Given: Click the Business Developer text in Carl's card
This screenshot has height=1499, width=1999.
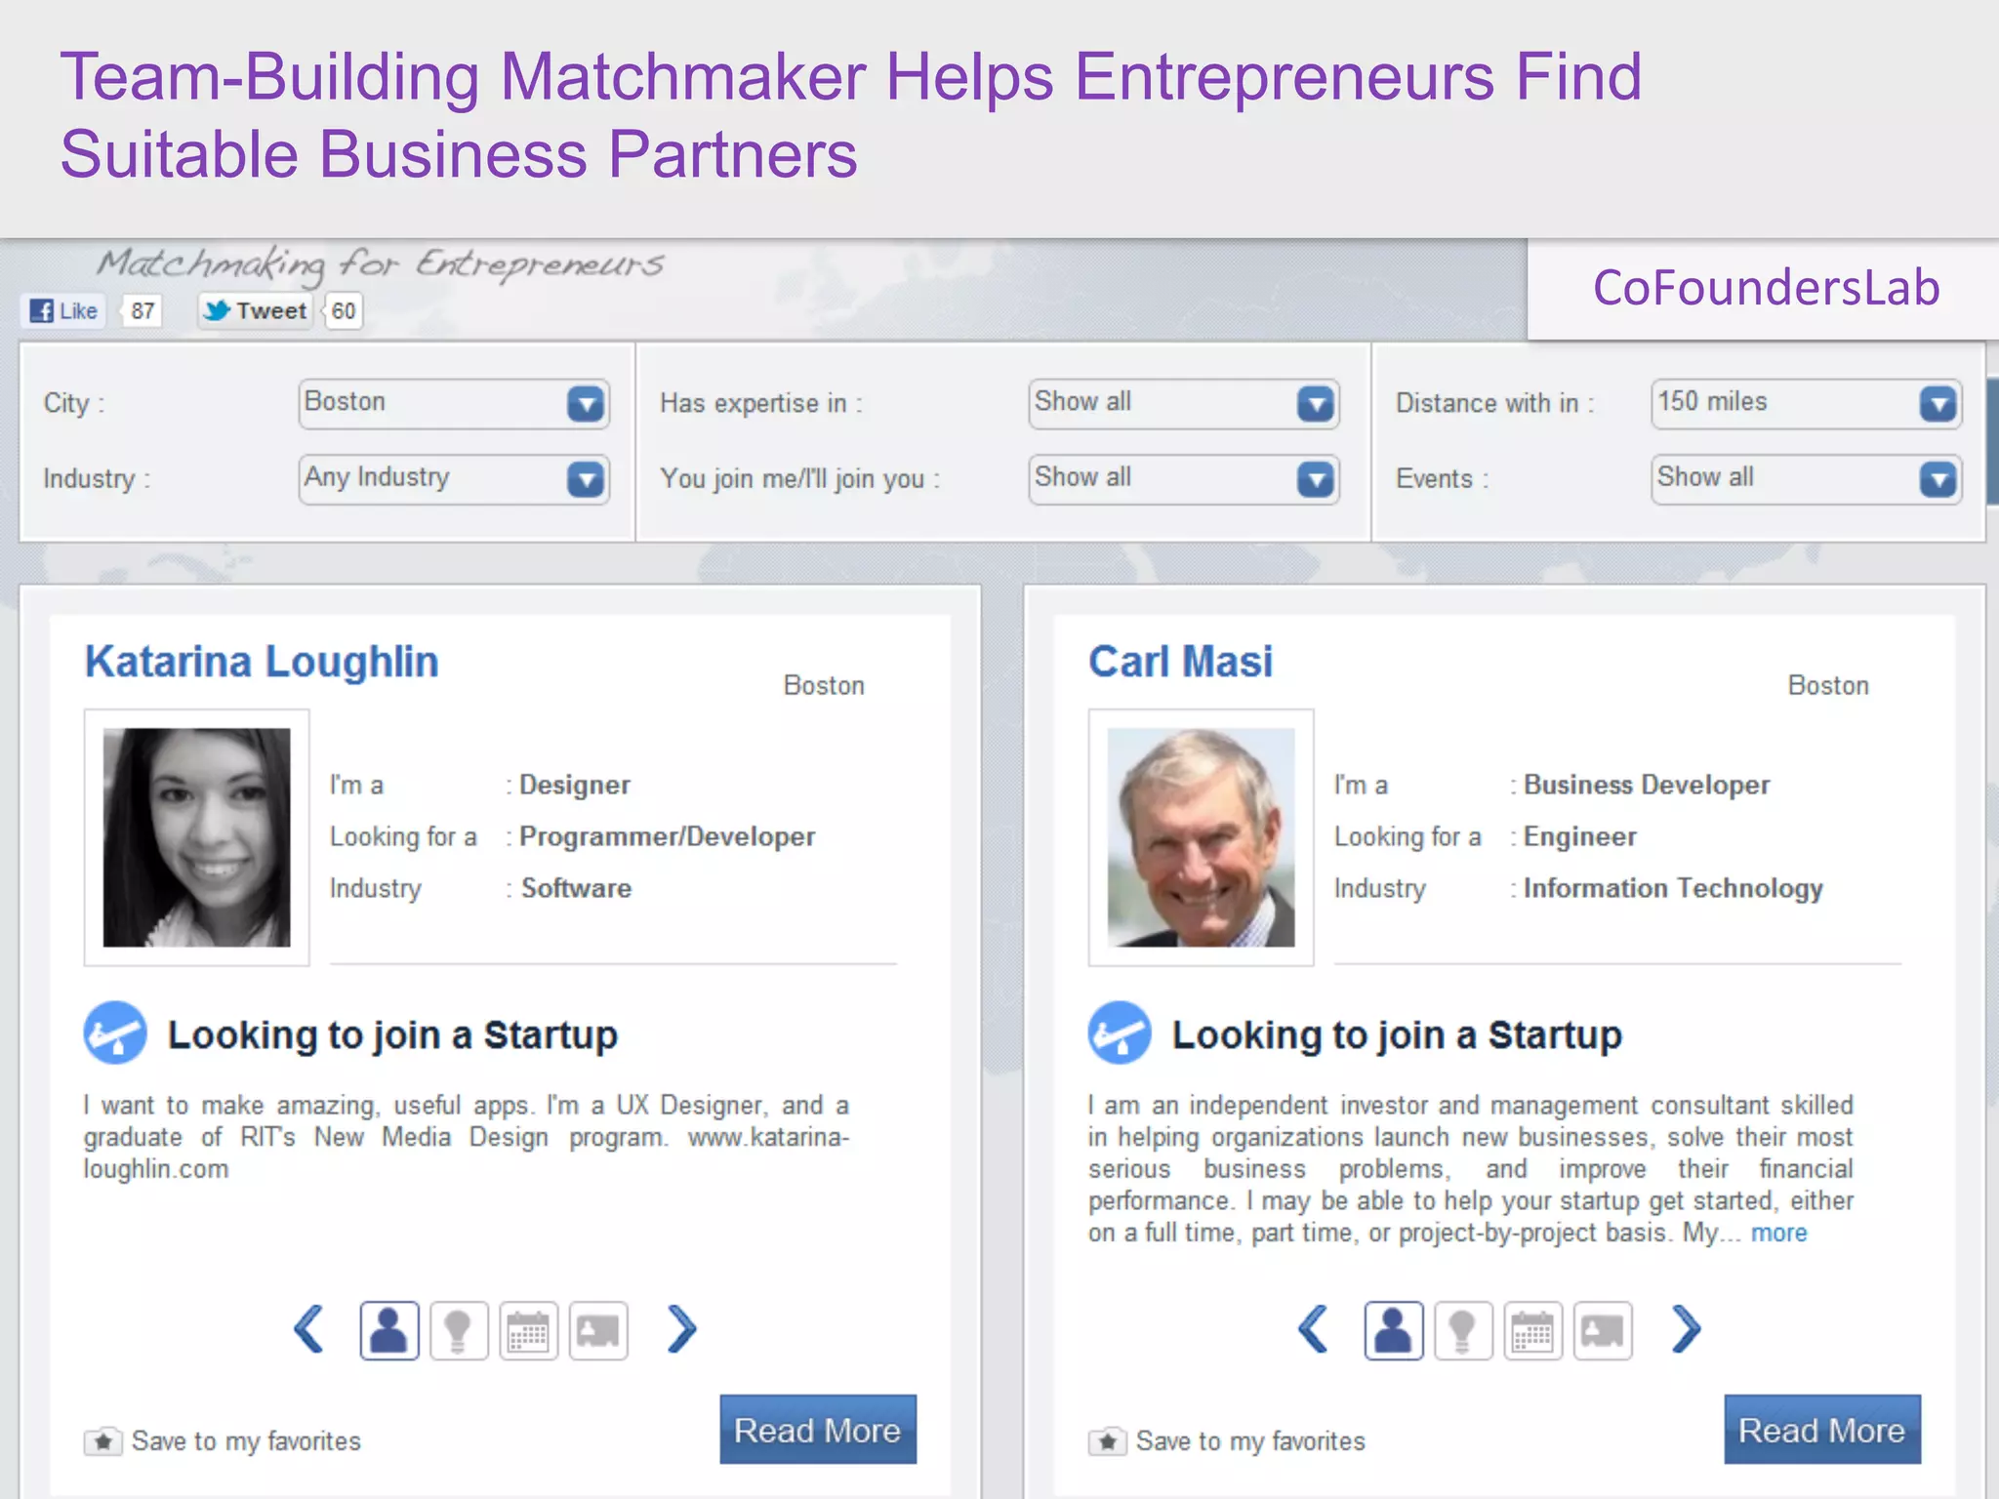Looking at the screenshot, I should pos(1647,786).
